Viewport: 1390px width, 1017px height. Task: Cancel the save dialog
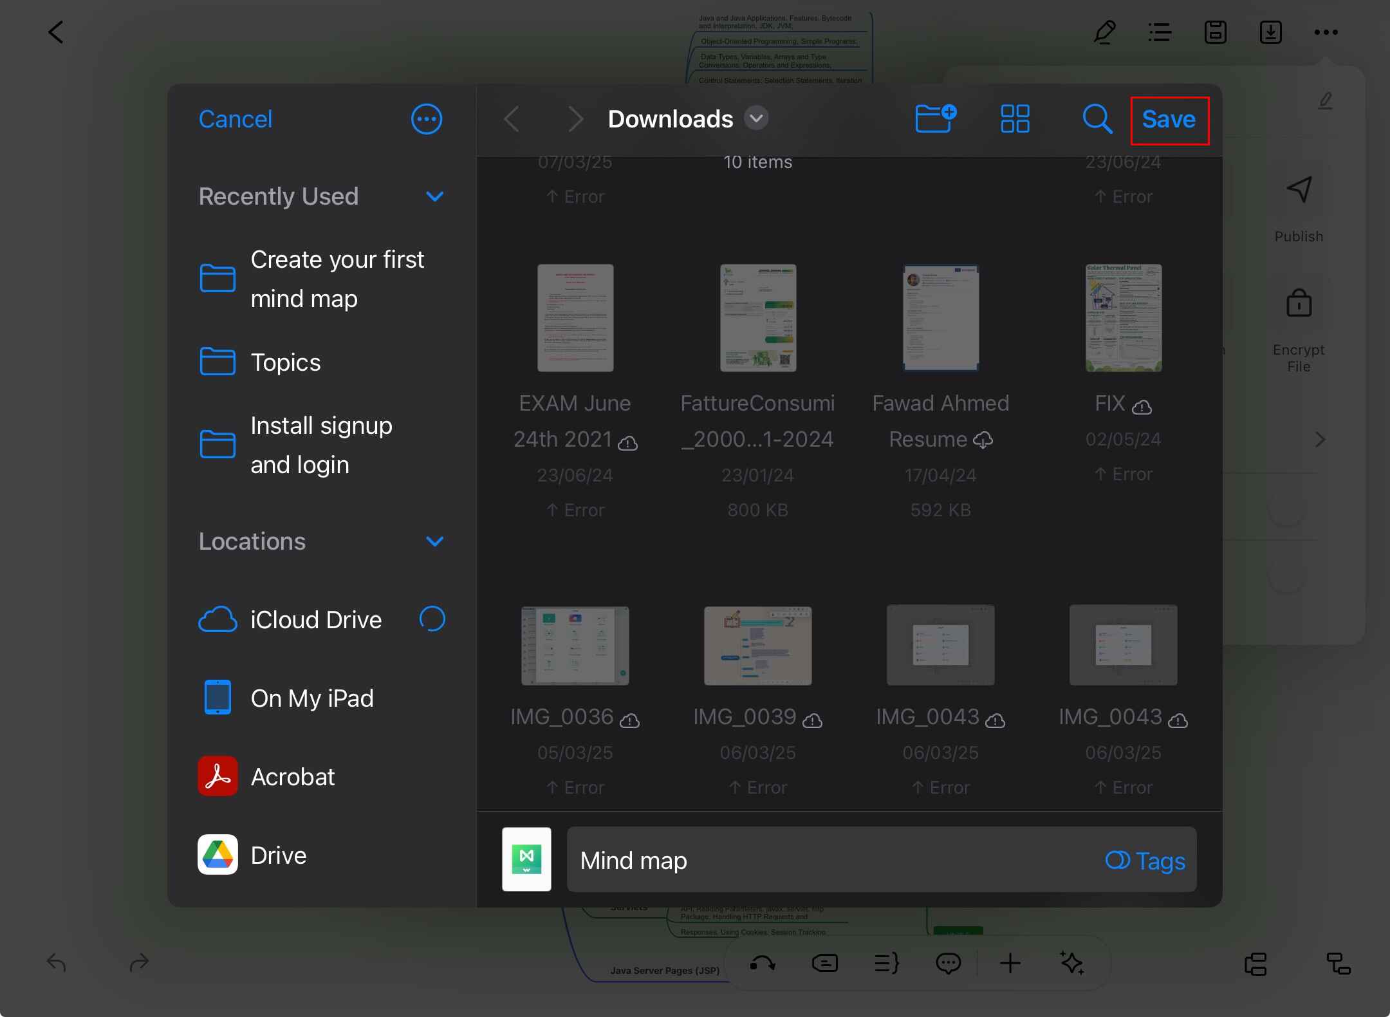[x=235, y=119]
